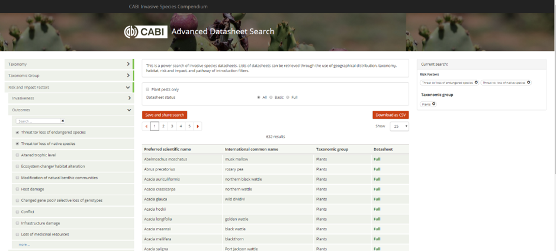Click 'musk mallow' common name cell
The width and height of the screenshot is (556, 251).
click(x=236, y=159)
